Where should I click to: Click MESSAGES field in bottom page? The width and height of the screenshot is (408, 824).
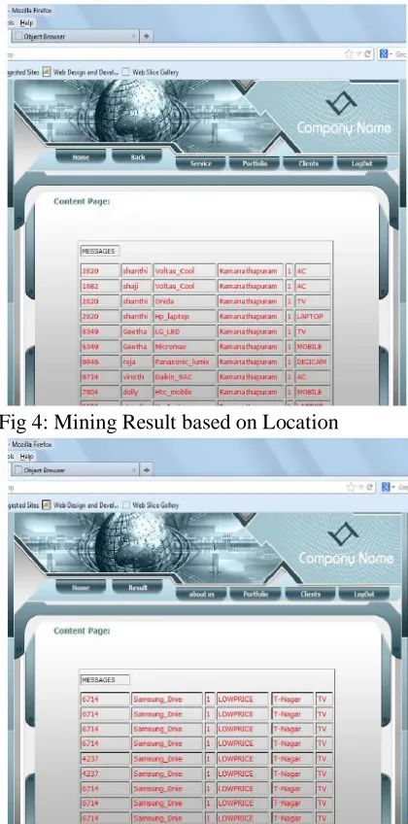(105, 680)
